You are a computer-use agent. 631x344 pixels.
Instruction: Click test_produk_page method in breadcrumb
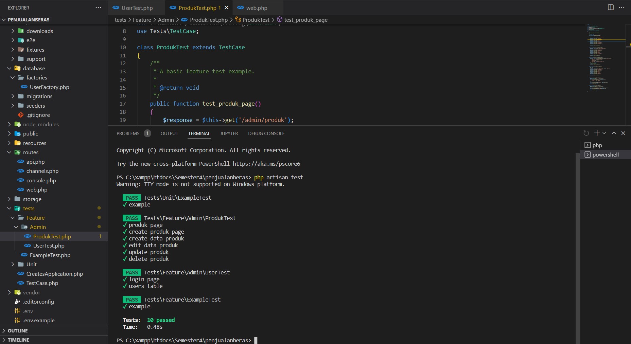(x=302, y=20)
